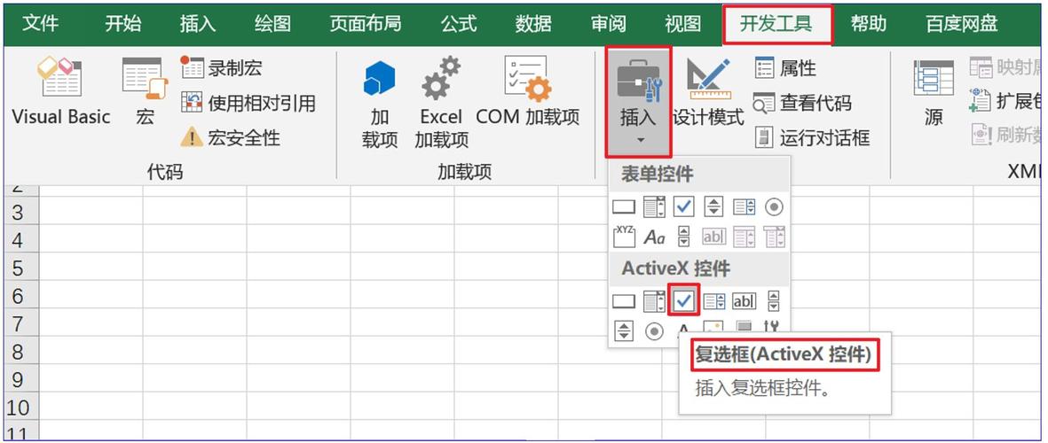Select ActiveX Spin Button icon
The image size is (1048, 443).
pyautogui.click(x=624, y=330)
